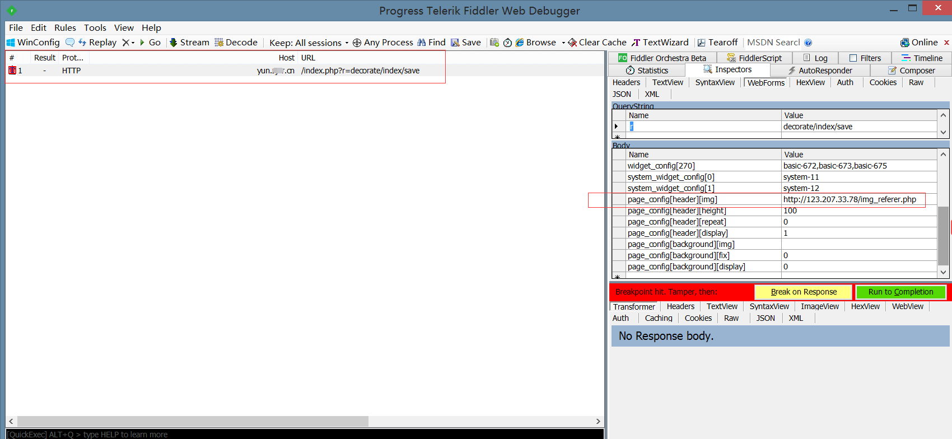The width and height of the screenshot is (952, 439).
Task: Switch to the FiddlerScript tab
Action: [x=754, y=58]
